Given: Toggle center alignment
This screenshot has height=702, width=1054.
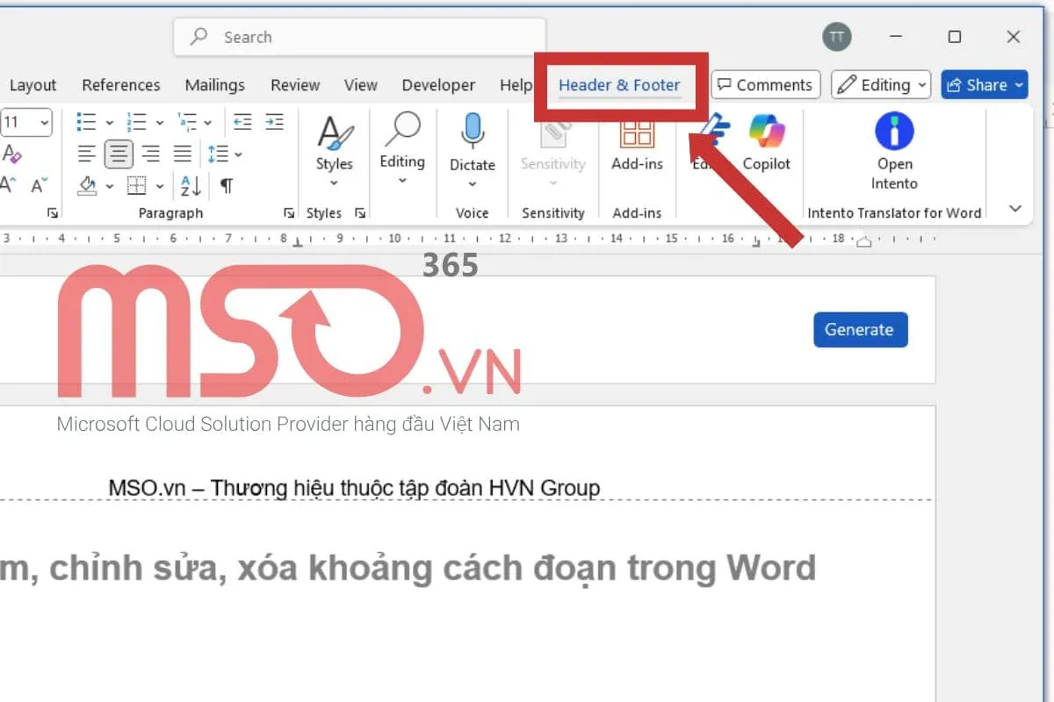Looking at the screenshot, I should [x=119, y=154].
